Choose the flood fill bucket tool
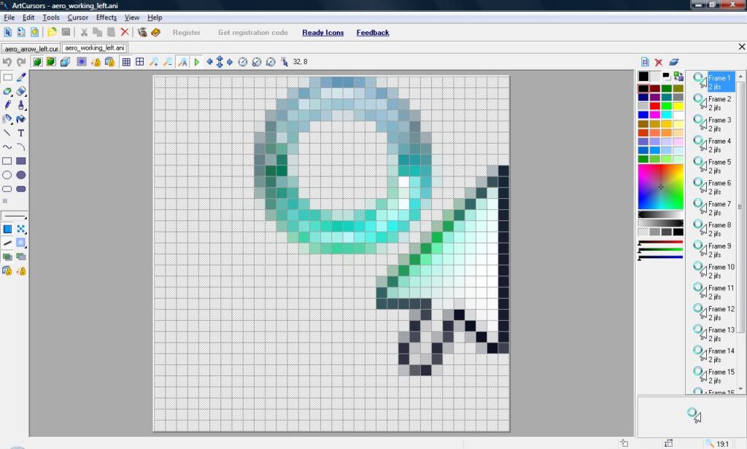Screen dimensions: 747x449 [21, 119]
